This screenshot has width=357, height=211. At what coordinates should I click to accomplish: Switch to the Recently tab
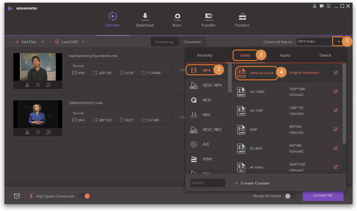(205, 55)
